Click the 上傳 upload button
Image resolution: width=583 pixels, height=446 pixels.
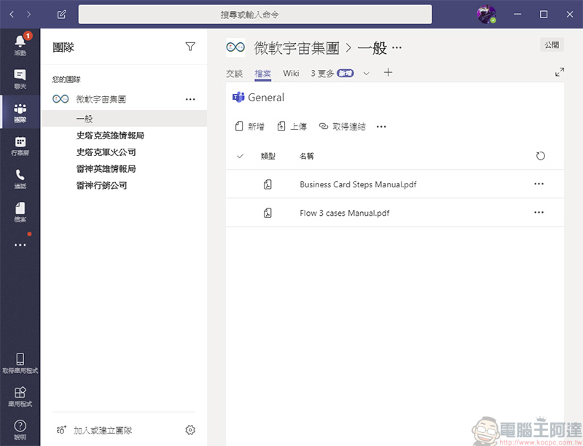pos(292,127)
